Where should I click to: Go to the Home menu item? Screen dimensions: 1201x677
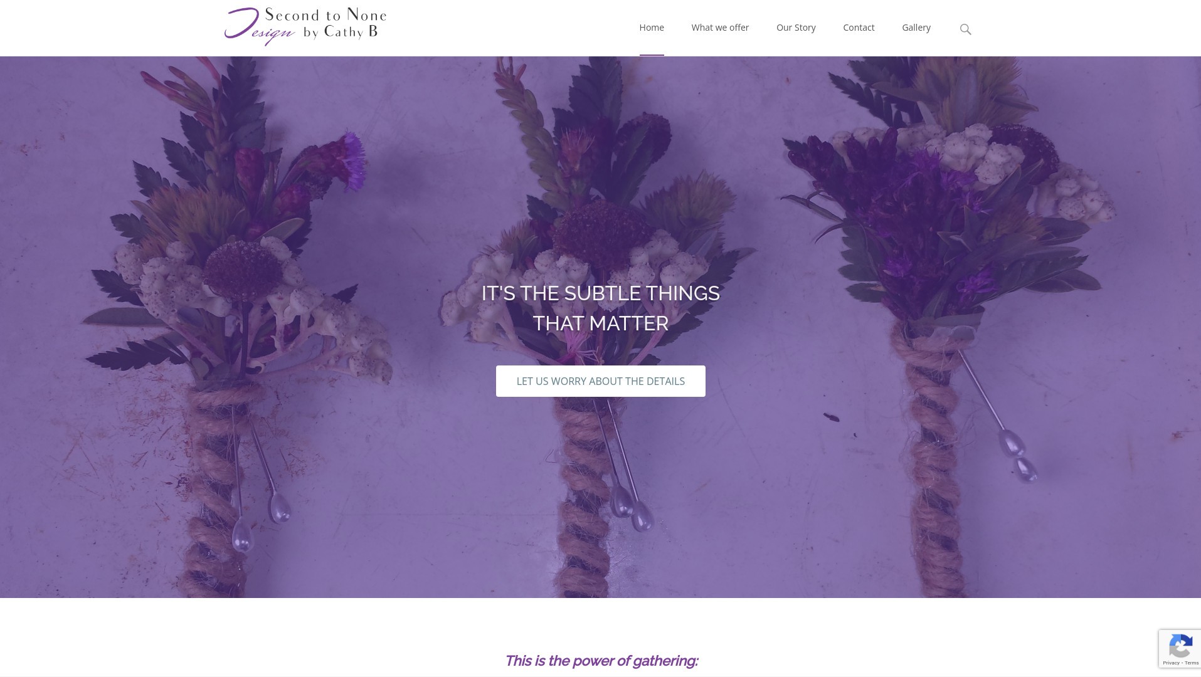coord(652,28)
